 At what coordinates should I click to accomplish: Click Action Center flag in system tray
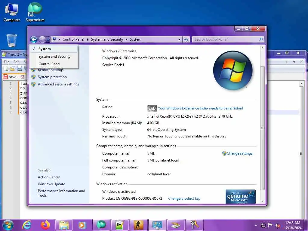pyautogui.click(x=270, y=225)
